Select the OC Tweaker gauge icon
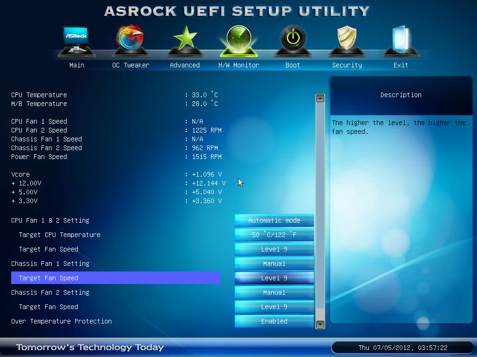This screenshot has width=477, height=357. point(131,41)
